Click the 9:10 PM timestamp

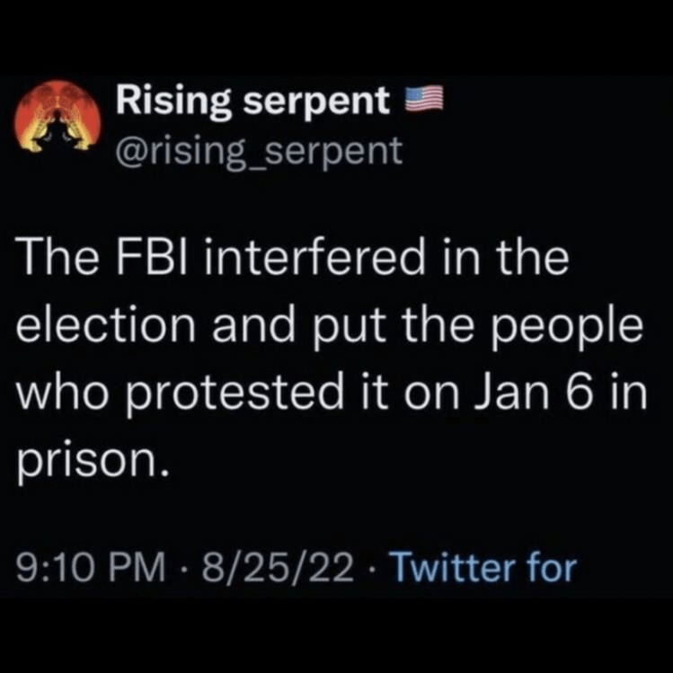click(x=93, y=567)
